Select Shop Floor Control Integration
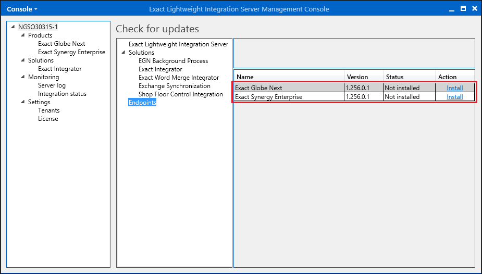Viewport: 482px width, 274px height. tap(180, 94)
